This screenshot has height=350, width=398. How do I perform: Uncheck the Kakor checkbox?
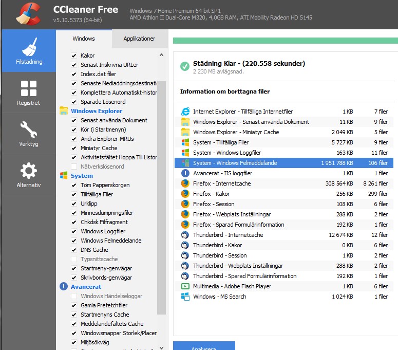pos(74,56)
